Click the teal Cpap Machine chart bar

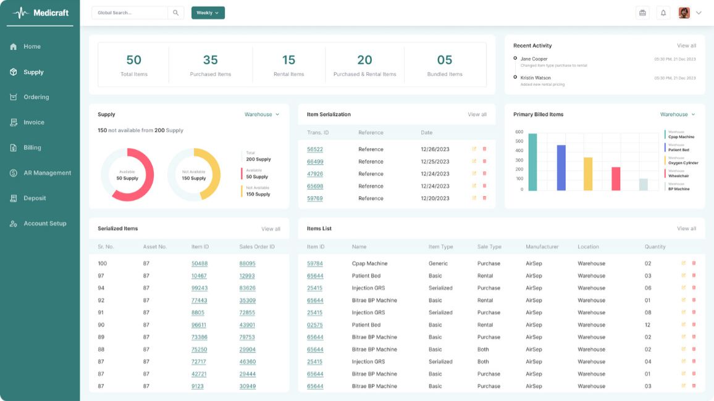(532, 162)
